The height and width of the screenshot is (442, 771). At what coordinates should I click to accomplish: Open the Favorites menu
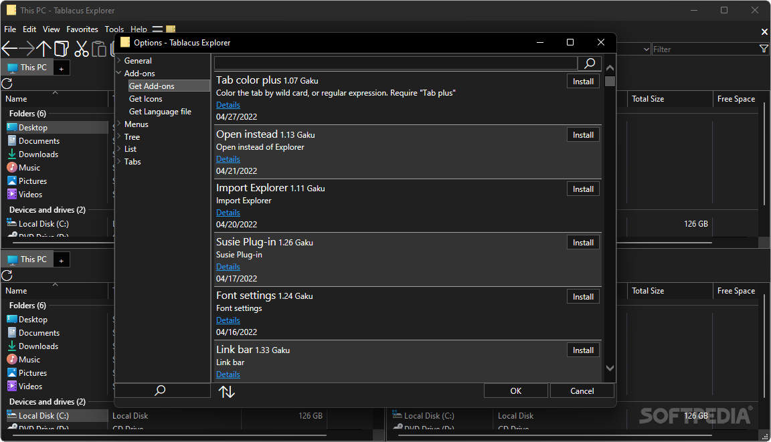coord(82,29)
